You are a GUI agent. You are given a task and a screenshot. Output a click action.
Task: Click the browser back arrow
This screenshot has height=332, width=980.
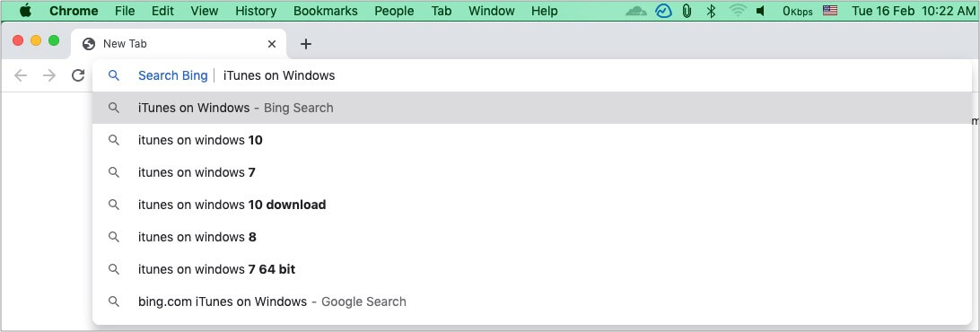(21, 75)
